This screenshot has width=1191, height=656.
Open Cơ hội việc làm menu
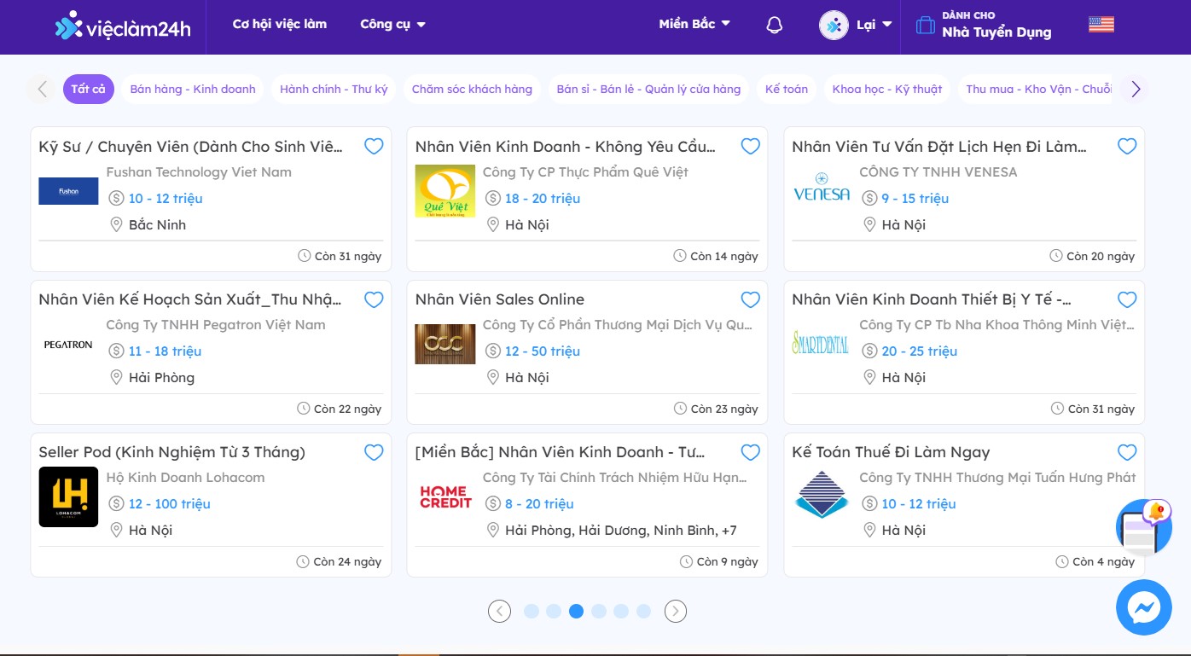point(280,24)
